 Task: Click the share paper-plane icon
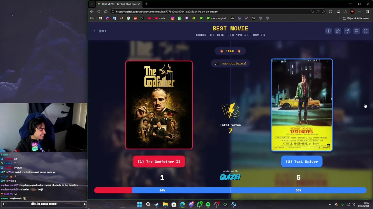point(347,31)
